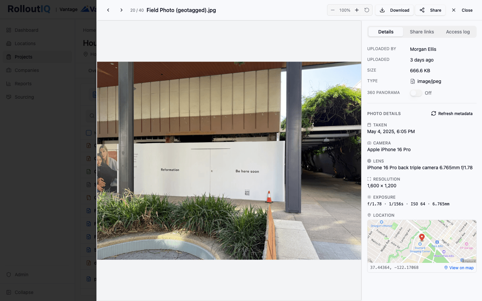Image resolution: width=482 pixels, height=301 pixels.
Task: Click the red map pin marker
Action: click(x=422, y=237)
